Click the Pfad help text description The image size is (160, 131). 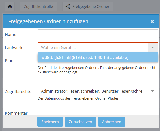pyautogui.click(x=96, y=70)
